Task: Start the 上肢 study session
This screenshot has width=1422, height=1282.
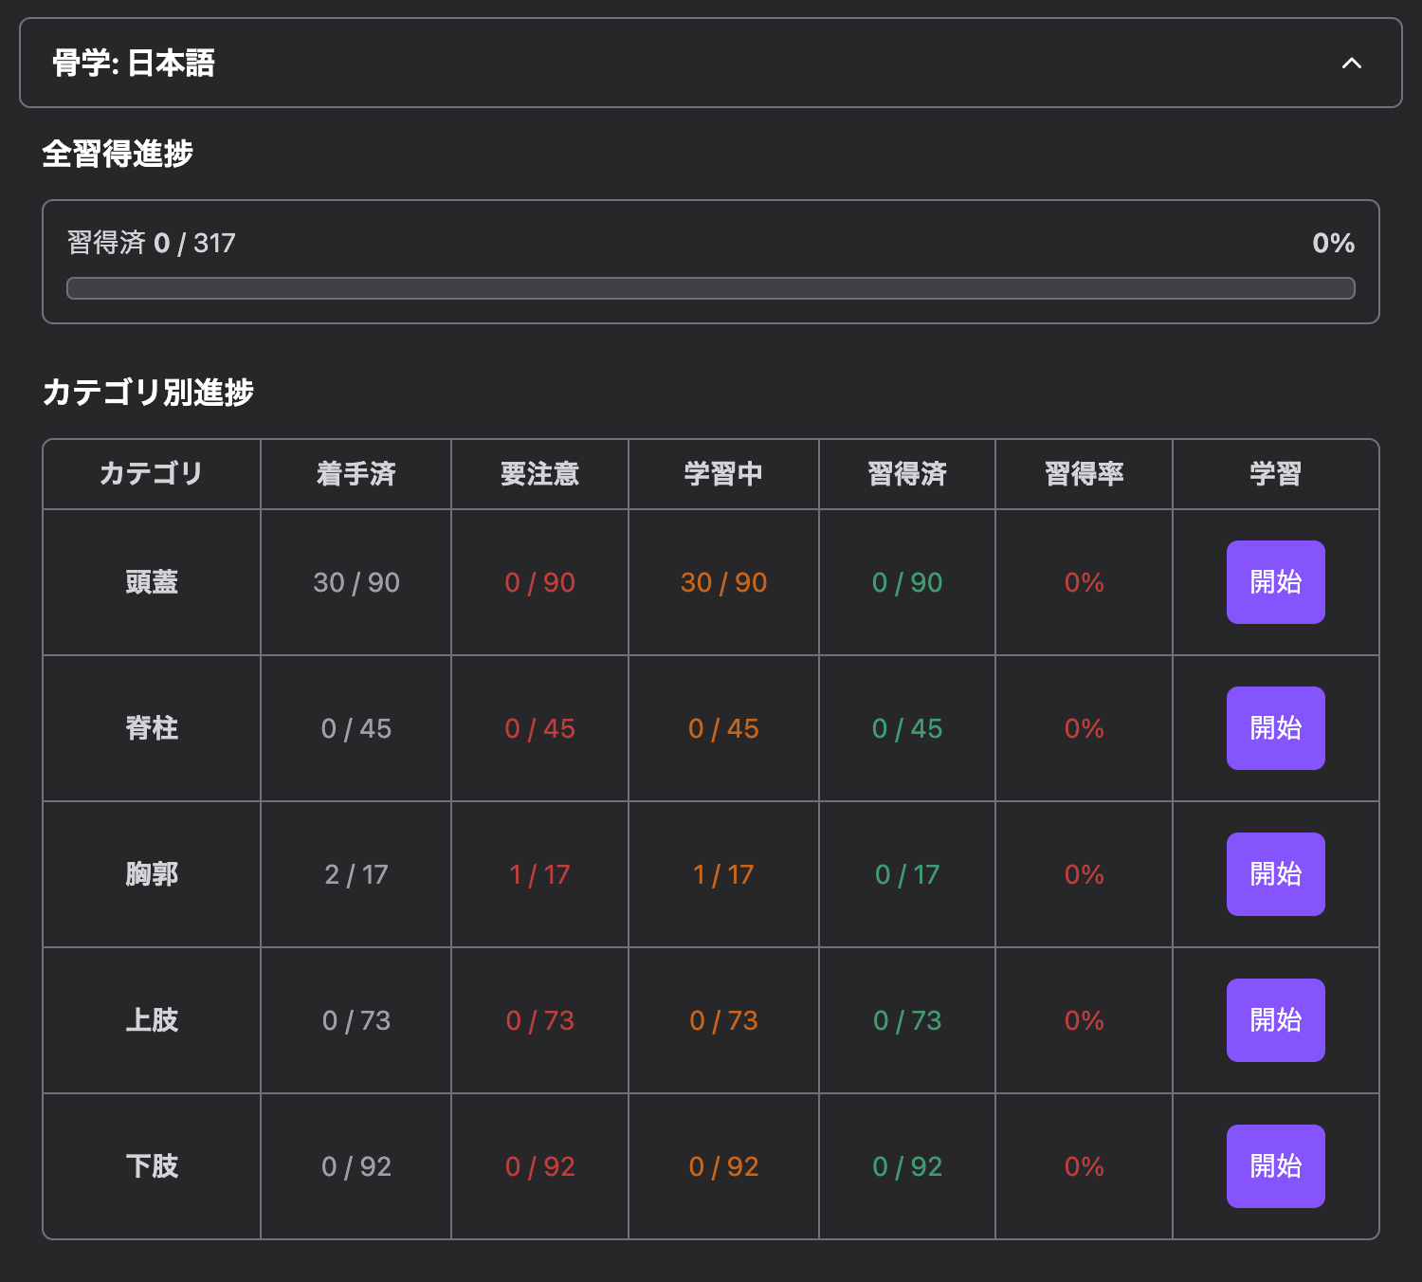Action: tap(1276, 1020)
